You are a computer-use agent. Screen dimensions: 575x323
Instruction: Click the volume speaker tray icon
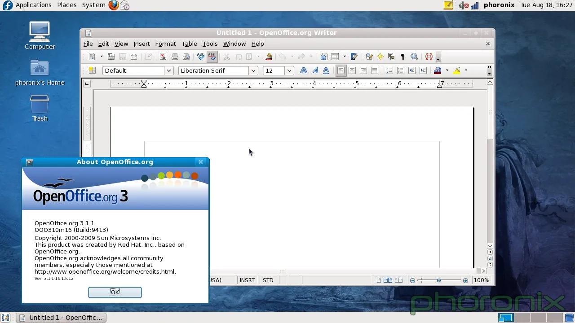click(x=463, y=5)
